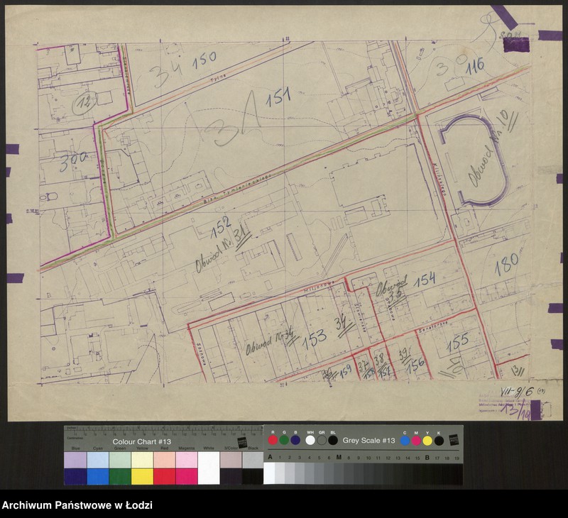
Task: Pick the cyan circle labeled C
Action: (405, 441)
